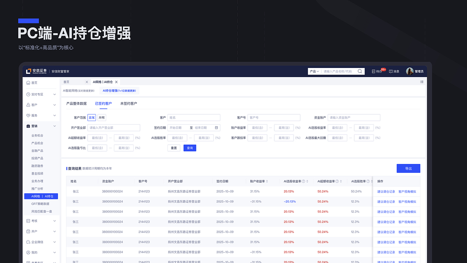Viewport: 467px width, 263px height.
Task: Click the 姓名 customer name input field
Action: point(194,117)
